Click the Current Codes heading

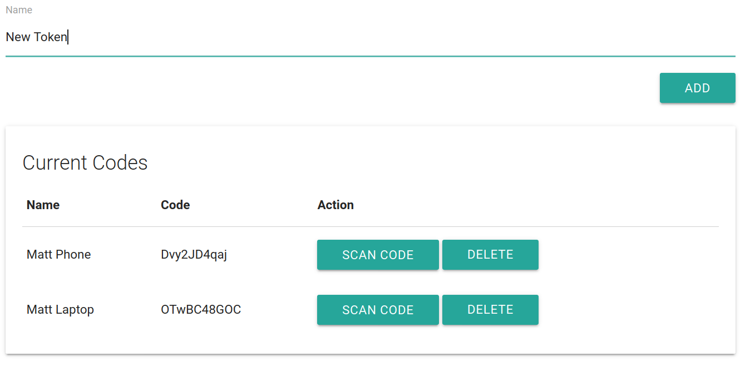(x=85, y=162)
